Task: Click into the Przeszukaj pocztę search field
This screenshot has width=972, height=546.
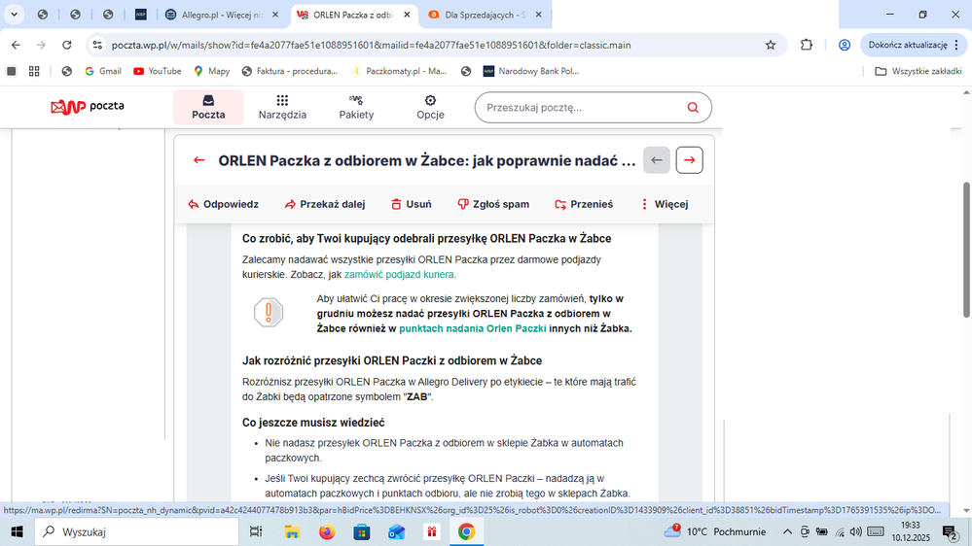Action: (579, 108)
